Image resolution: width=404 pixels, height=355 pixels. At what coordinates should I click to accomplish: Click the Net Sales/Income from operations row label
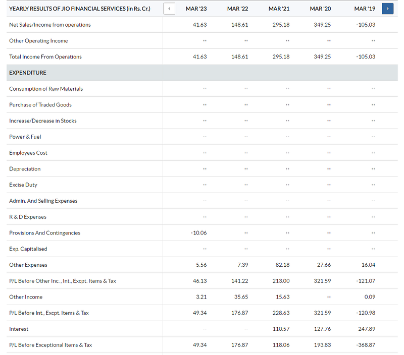[x=50, y=25]
